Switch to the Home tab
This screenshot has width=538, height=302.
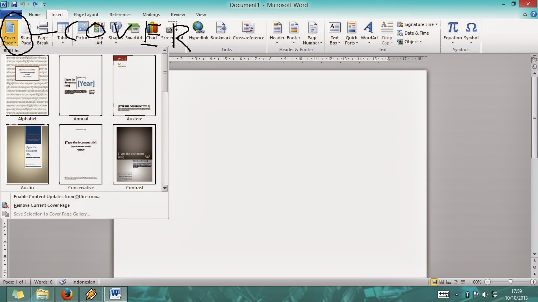click(34, 15)
